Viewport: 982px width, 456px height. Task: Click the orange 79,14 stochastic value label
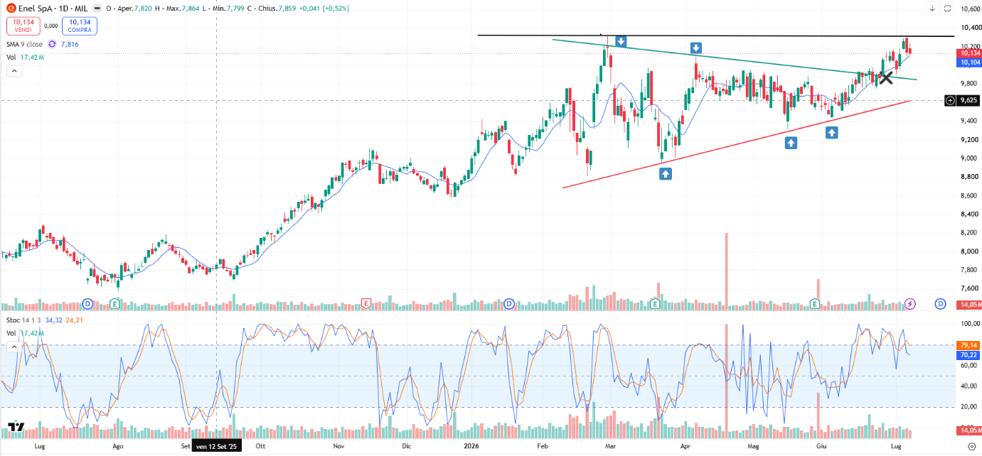click(x=968, y=344)
